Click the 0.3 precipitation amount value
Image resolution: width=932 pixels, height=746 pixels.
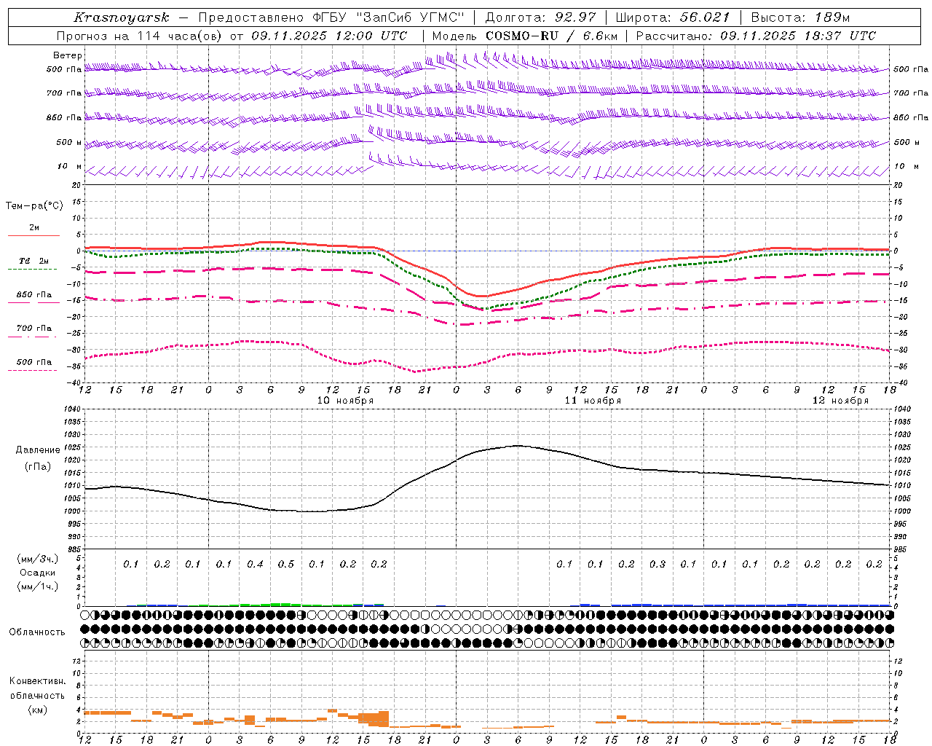coord(657,565)
